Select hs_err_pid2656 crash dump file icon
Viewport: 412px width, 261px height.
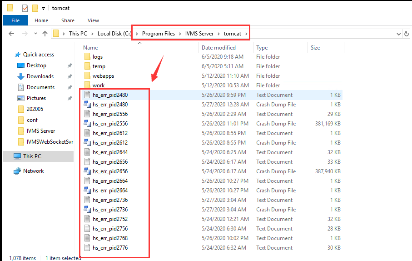[87, 171]
